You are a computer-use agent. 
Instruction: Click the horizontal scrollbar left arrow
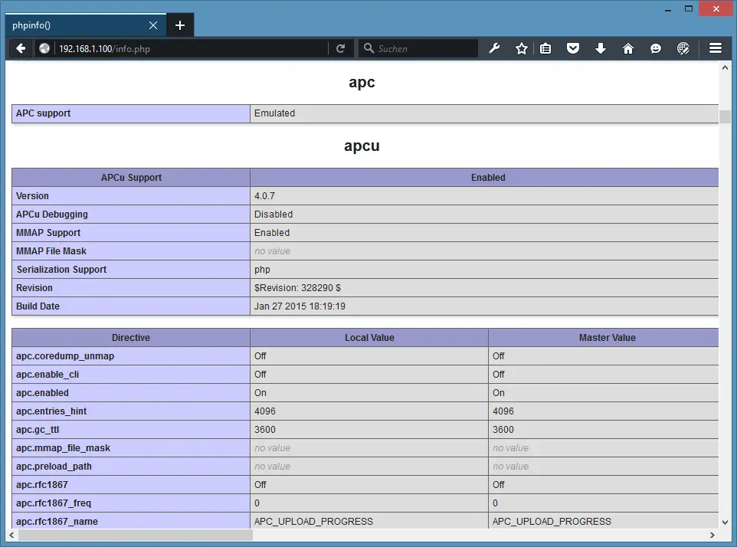coord(11,535)
